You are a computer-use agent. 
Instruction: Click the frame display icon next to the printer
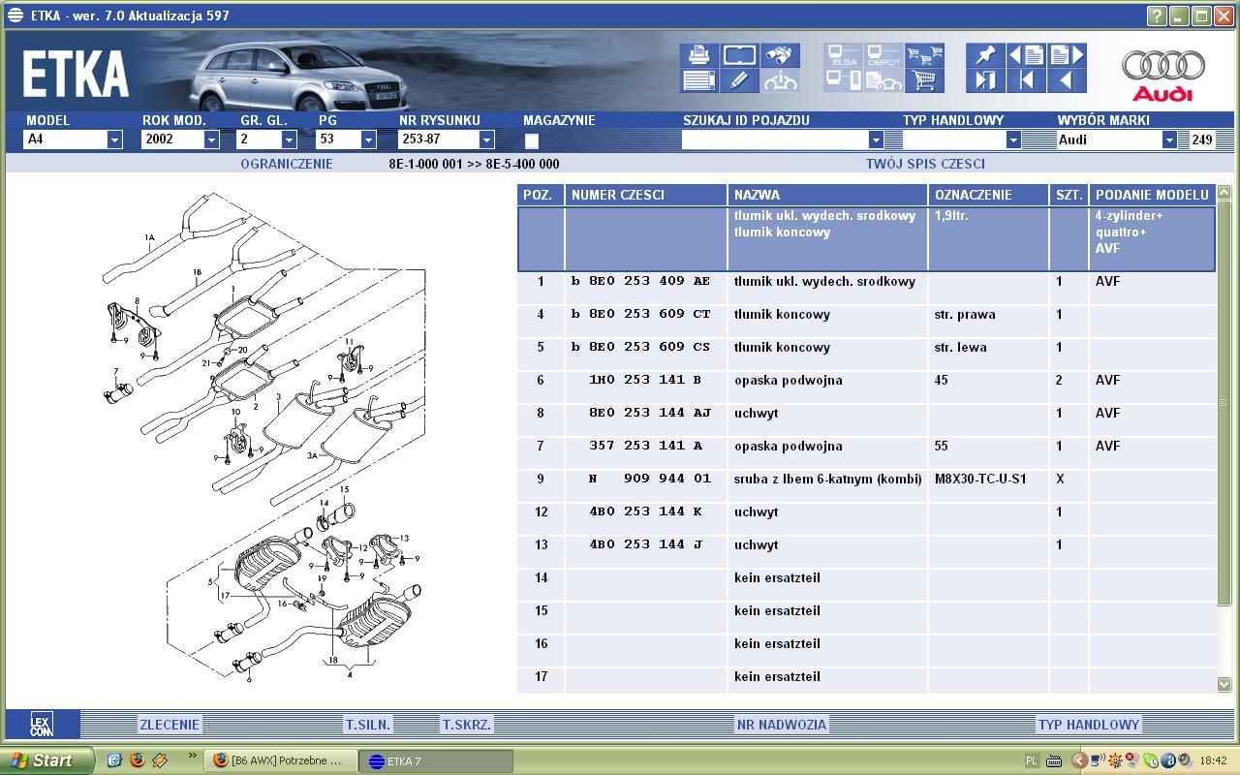739,55
